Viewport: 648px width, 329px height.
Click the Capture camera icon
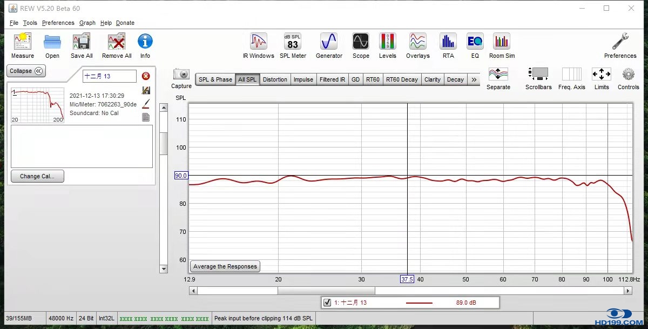pos(181,75)
